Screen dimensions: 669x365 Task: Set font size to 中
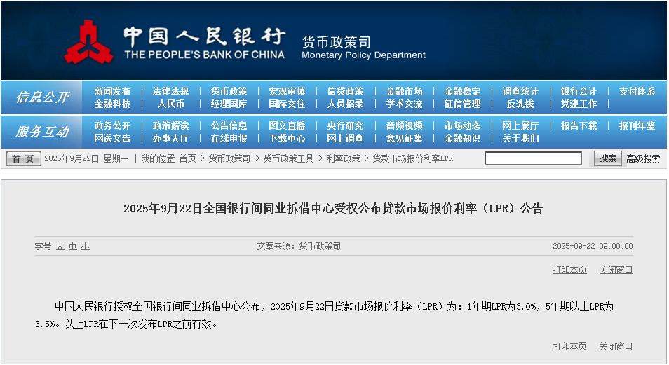click(x=72, y=246)
